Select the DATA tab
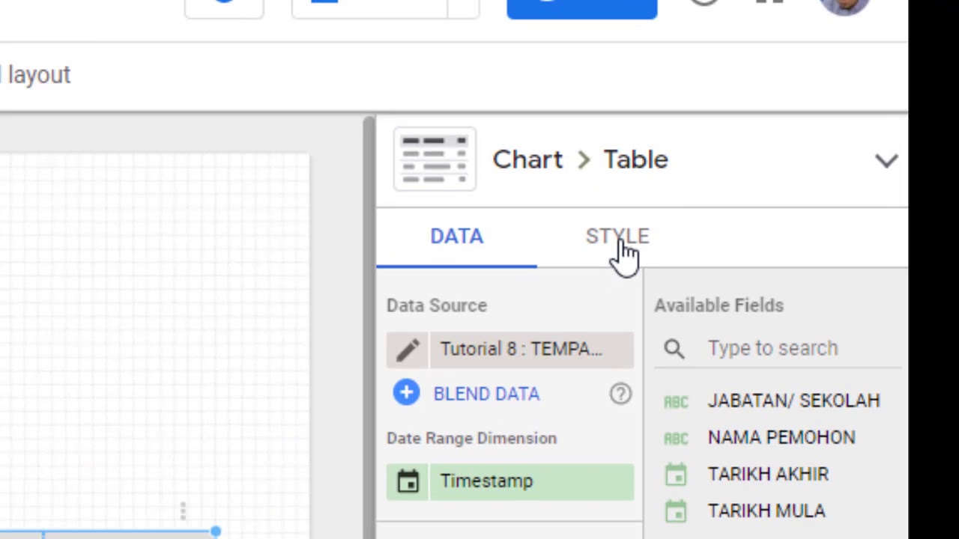 [x=456, y=237]
